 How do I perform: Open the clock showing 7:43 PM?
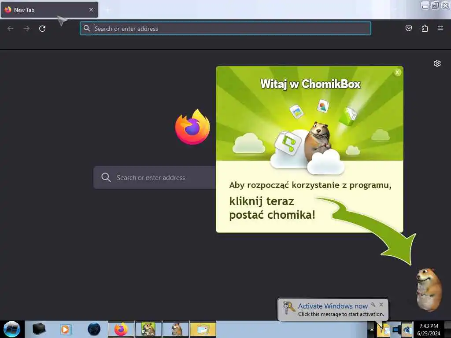click(429, 330)
